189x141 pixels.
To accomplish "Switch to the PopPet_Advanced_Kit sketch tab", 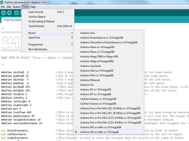I will 12,20.
